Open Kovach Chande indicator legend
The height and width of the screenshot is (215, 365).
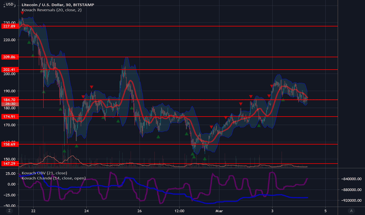click(54, 178)
